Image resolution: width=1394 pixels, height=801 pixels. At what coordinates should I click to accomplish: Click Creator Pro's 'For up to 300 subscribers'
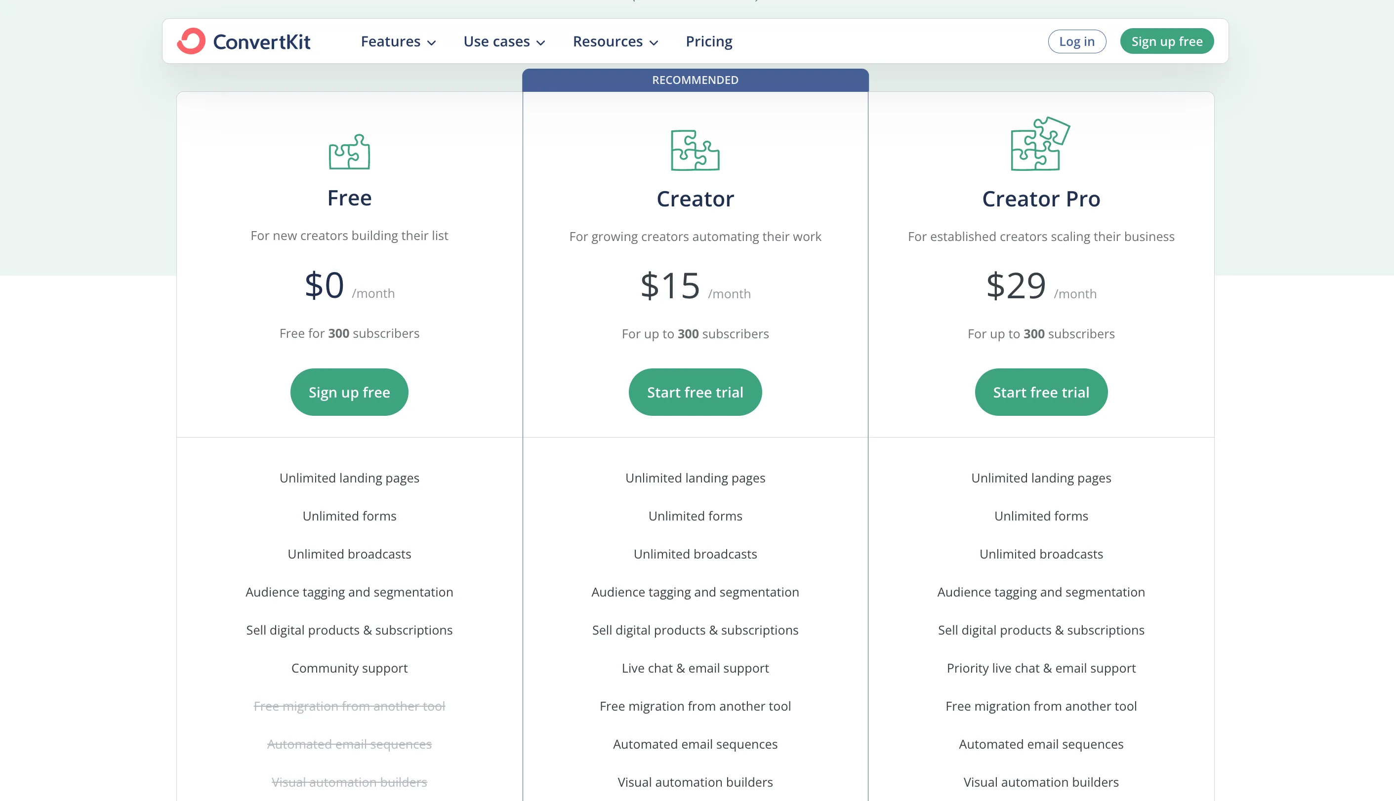pos(1041,334)
